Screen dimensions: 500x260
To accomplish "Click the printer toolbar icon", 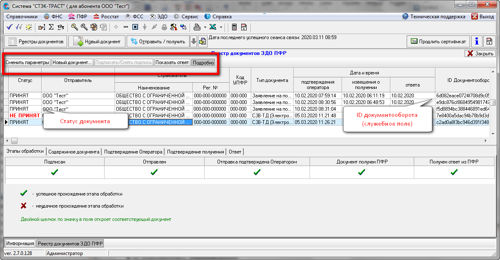I will point(197,27).
